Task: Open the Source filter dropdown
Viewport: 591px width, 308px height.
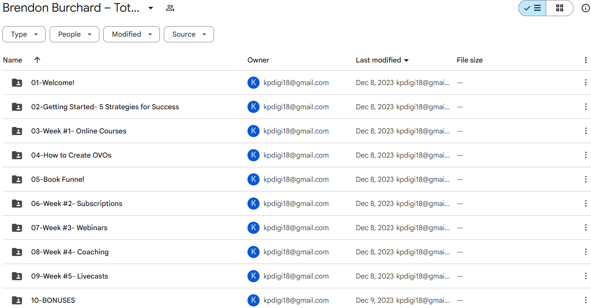Action: [x=189, y=34]
